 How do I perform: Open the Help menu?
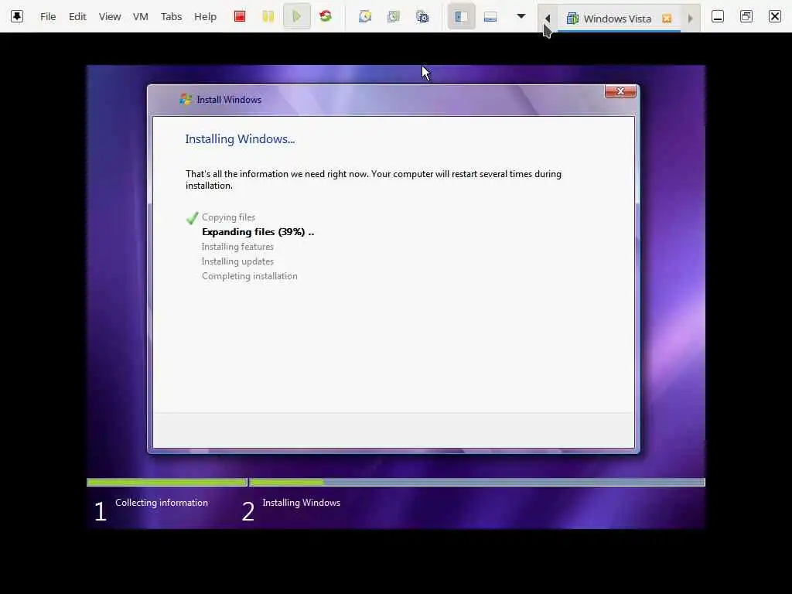[x=205, y=17]
